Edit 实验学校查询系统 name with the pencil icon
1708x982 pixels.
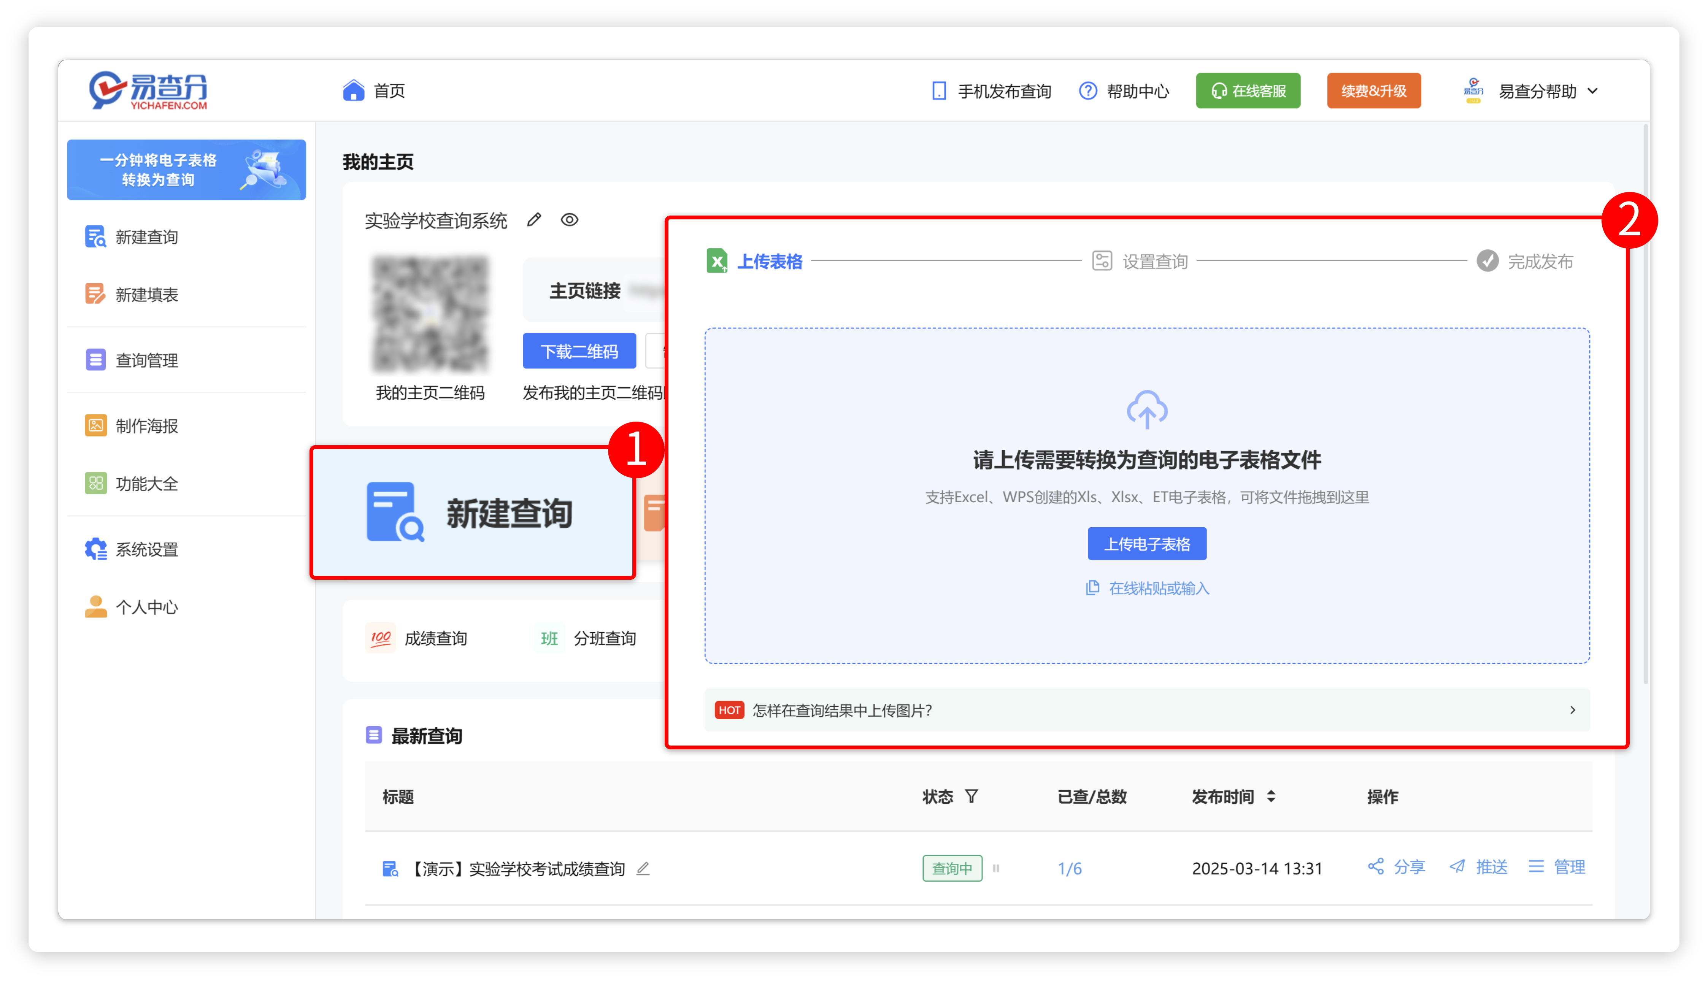tap(534, 220)
